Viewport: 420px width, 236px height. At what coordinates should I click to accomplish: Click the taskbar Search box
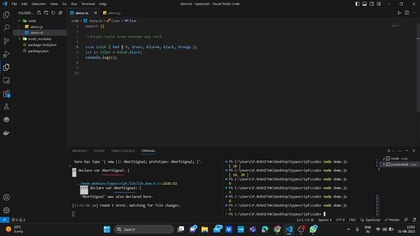(x=144, y=229)
